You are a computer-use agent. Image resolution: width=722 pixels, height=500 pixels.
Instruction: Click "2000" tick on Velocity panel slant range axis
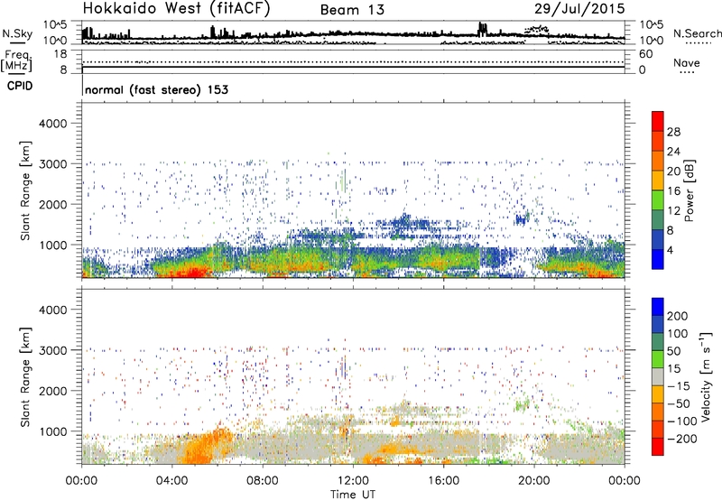53,391
